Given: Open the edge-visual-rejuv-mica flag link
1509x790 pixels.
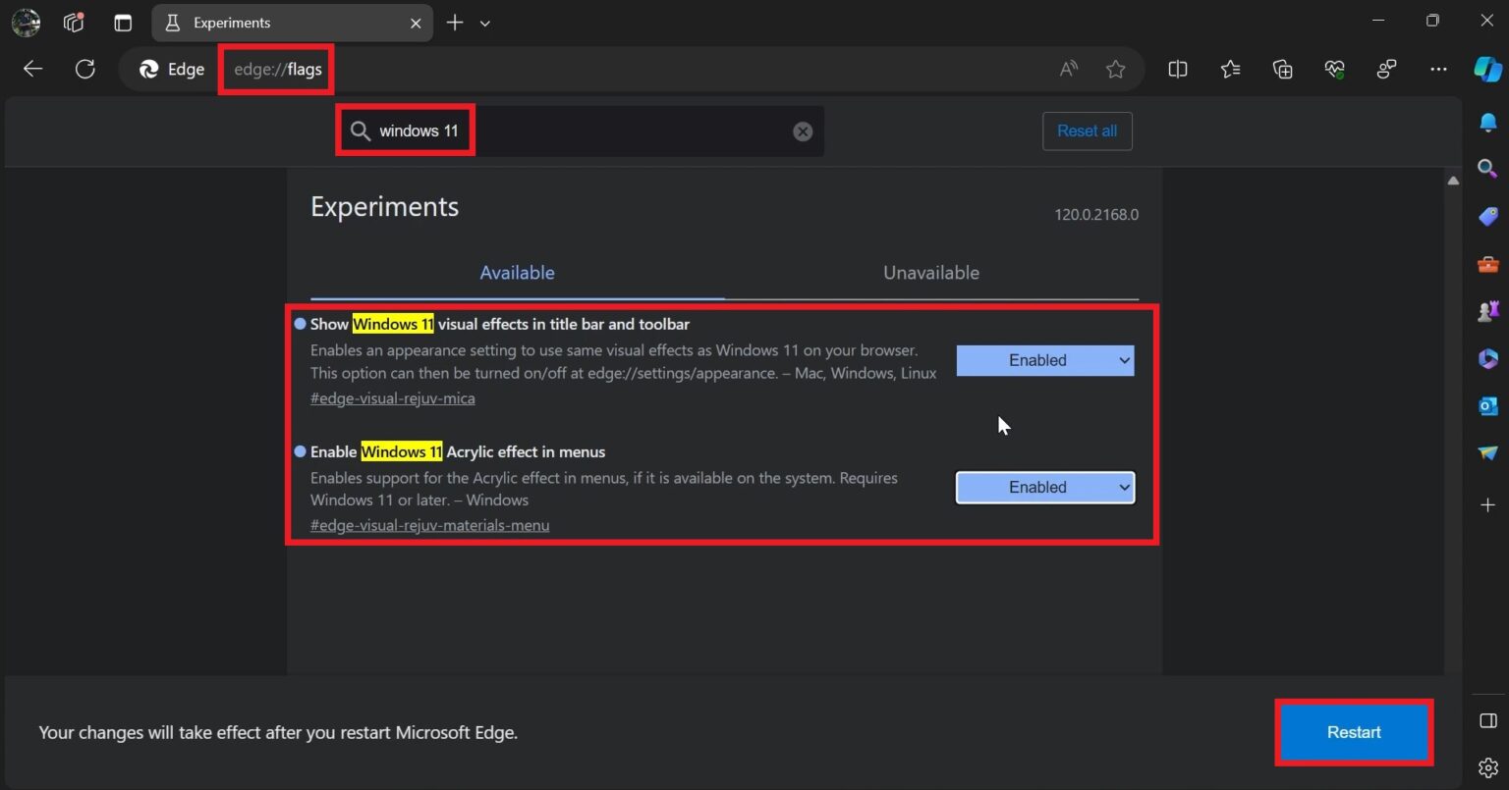Looking at the screenshot, I should click(x=392, y=397).
